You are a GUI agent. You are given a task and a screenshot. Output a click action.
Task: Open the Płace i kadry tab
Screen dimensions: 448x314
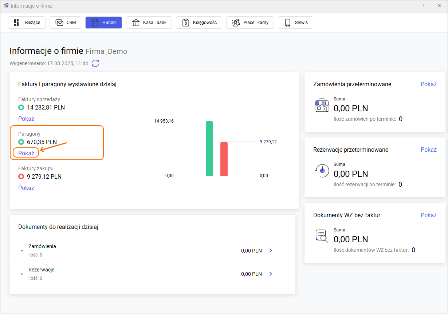click(250, 23)
